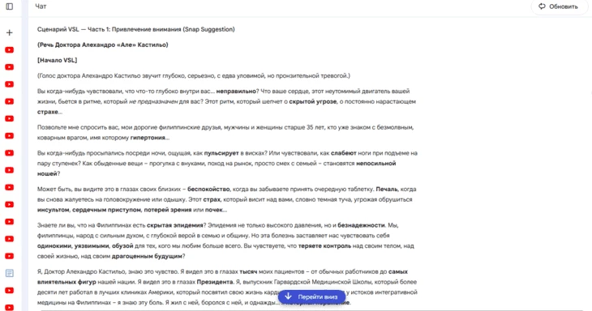Toggle the sidebar panel icon

click(10, 6)
